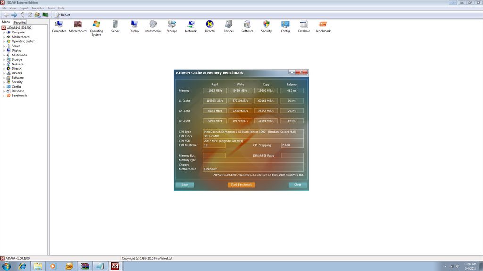Image resolution: width=483 pixels, height=271 pixels.
Task: Click the CPU Type field text
Action: [253, 132]
